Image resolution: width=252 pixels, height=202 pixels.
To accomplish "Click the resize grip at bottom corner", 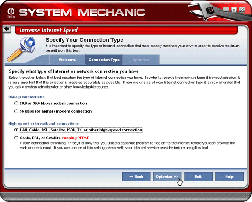I will (x=247, y=197).
